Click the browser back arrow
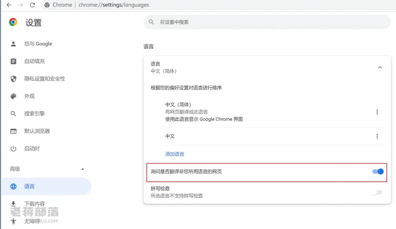 tap(9, 5)
